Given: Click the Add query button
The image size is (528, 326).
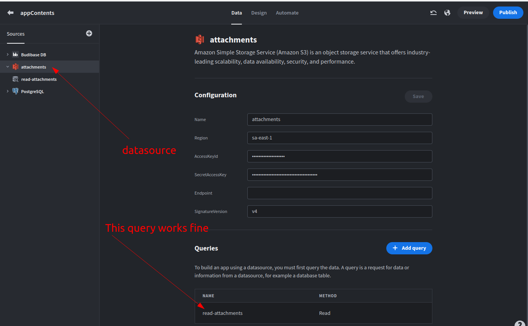Looking at the screenshot, I should click(409, 248).
